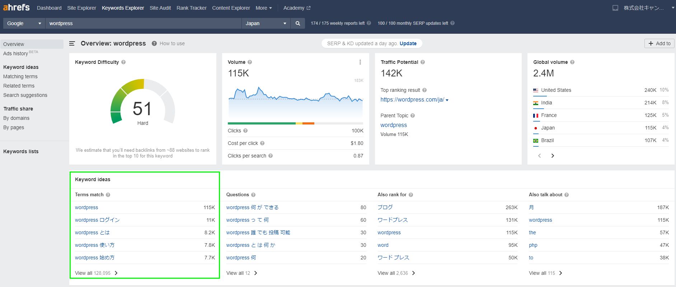
Task: Click the Top ranking result info icon
Action: click(424, 90)
